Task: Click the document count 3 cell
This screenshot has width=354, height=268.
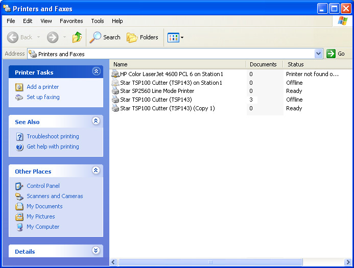Action: coord(251,100)
